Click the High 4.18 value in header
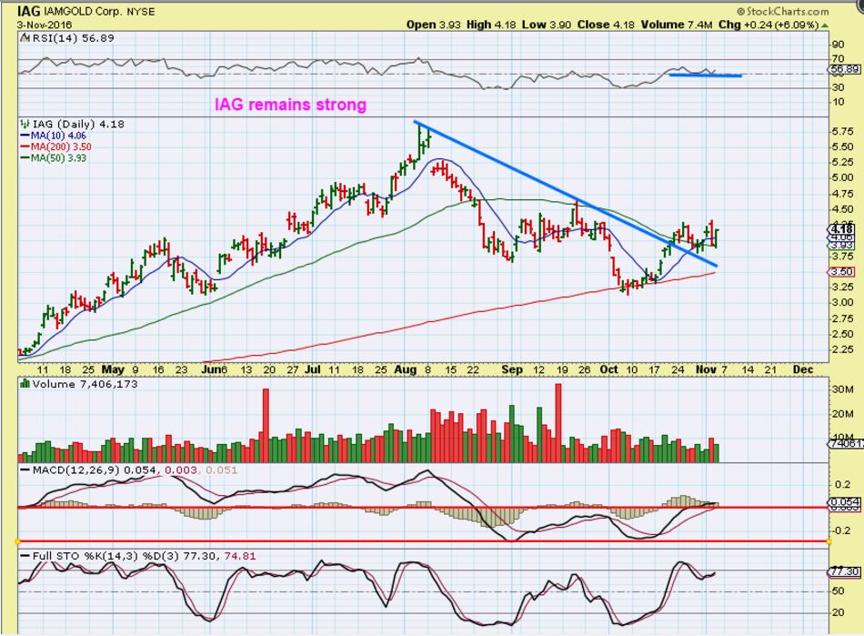Screen dimensions: 864x636 click(x=492, y=25)
